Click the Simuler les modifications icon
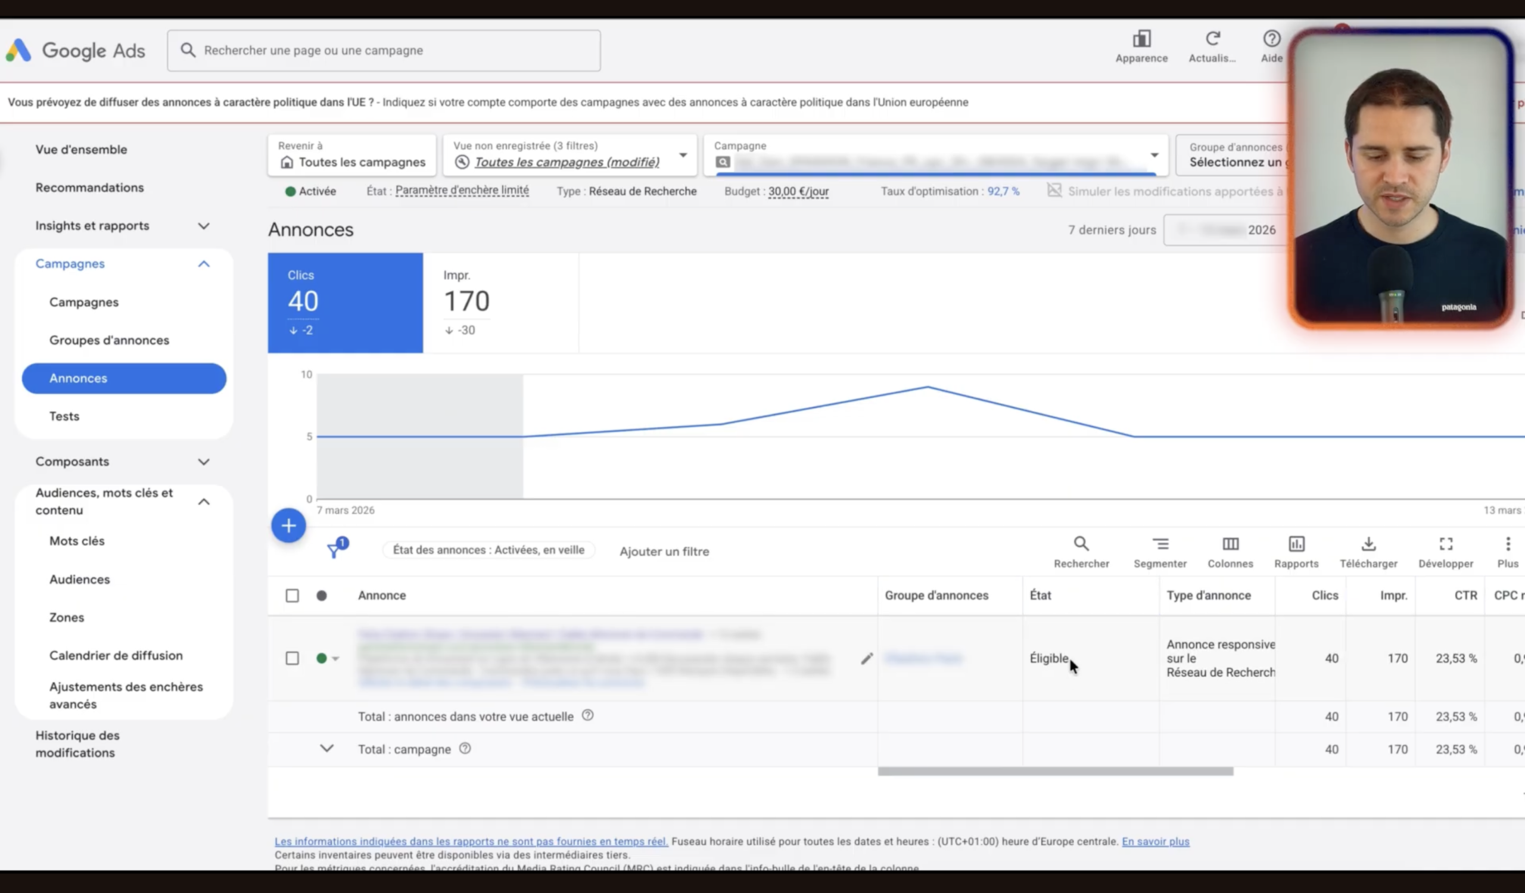This screenshot has height=893, width=1525. pyautogui.click(x=1054, y=191)
